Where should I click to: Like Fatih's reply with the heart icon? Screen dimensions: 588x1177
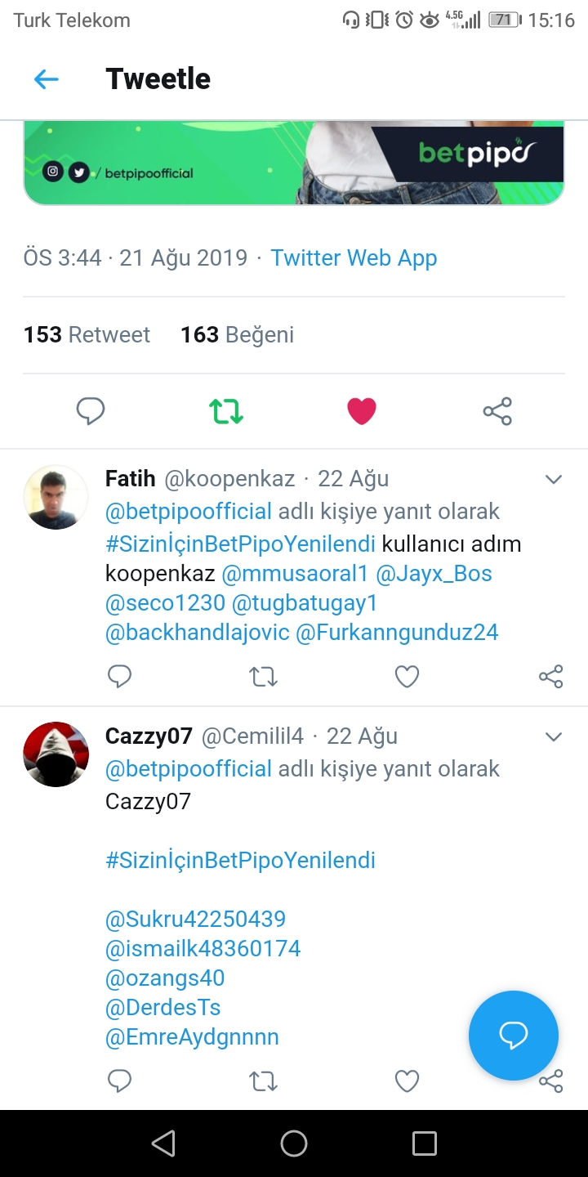(407, 676)
